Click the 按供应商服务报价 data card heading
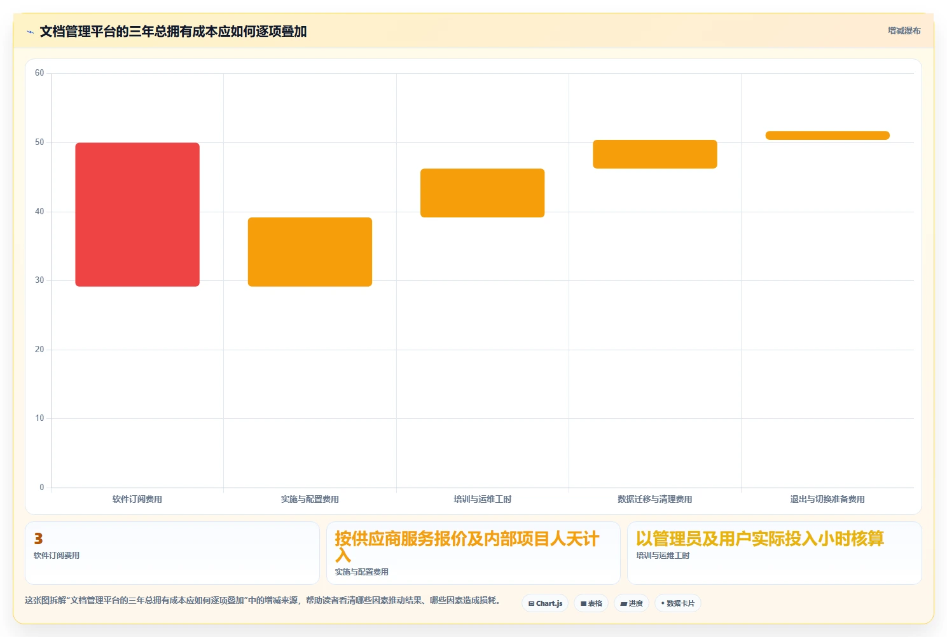Screen dimensions: 947x637 pos(467,547)
